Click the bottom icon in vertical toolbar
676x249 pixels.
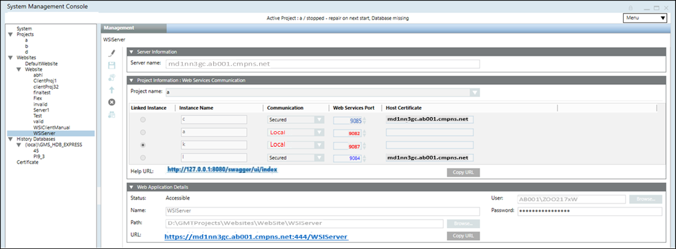point(112,114)
